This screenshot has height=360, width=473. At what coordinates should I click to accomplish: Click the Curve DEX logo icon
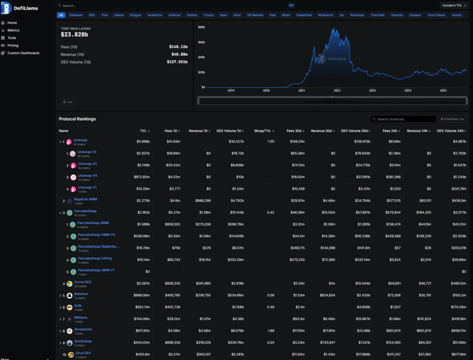pos(69,284)
